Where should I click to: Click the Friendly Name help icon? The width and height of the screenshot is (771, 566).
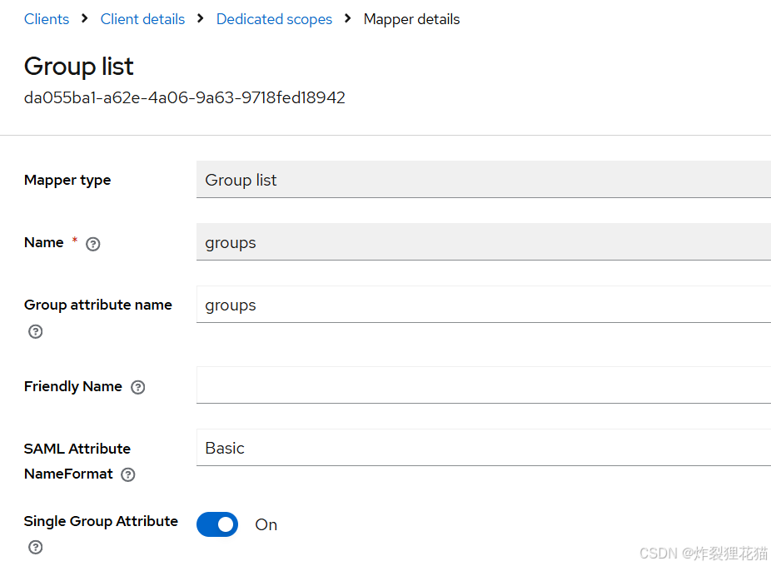click(x=138, y=388)
